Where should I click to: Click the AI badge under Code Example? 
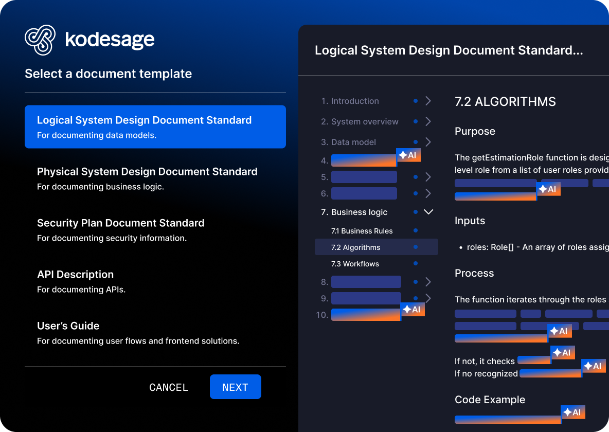tap(572, 412)
